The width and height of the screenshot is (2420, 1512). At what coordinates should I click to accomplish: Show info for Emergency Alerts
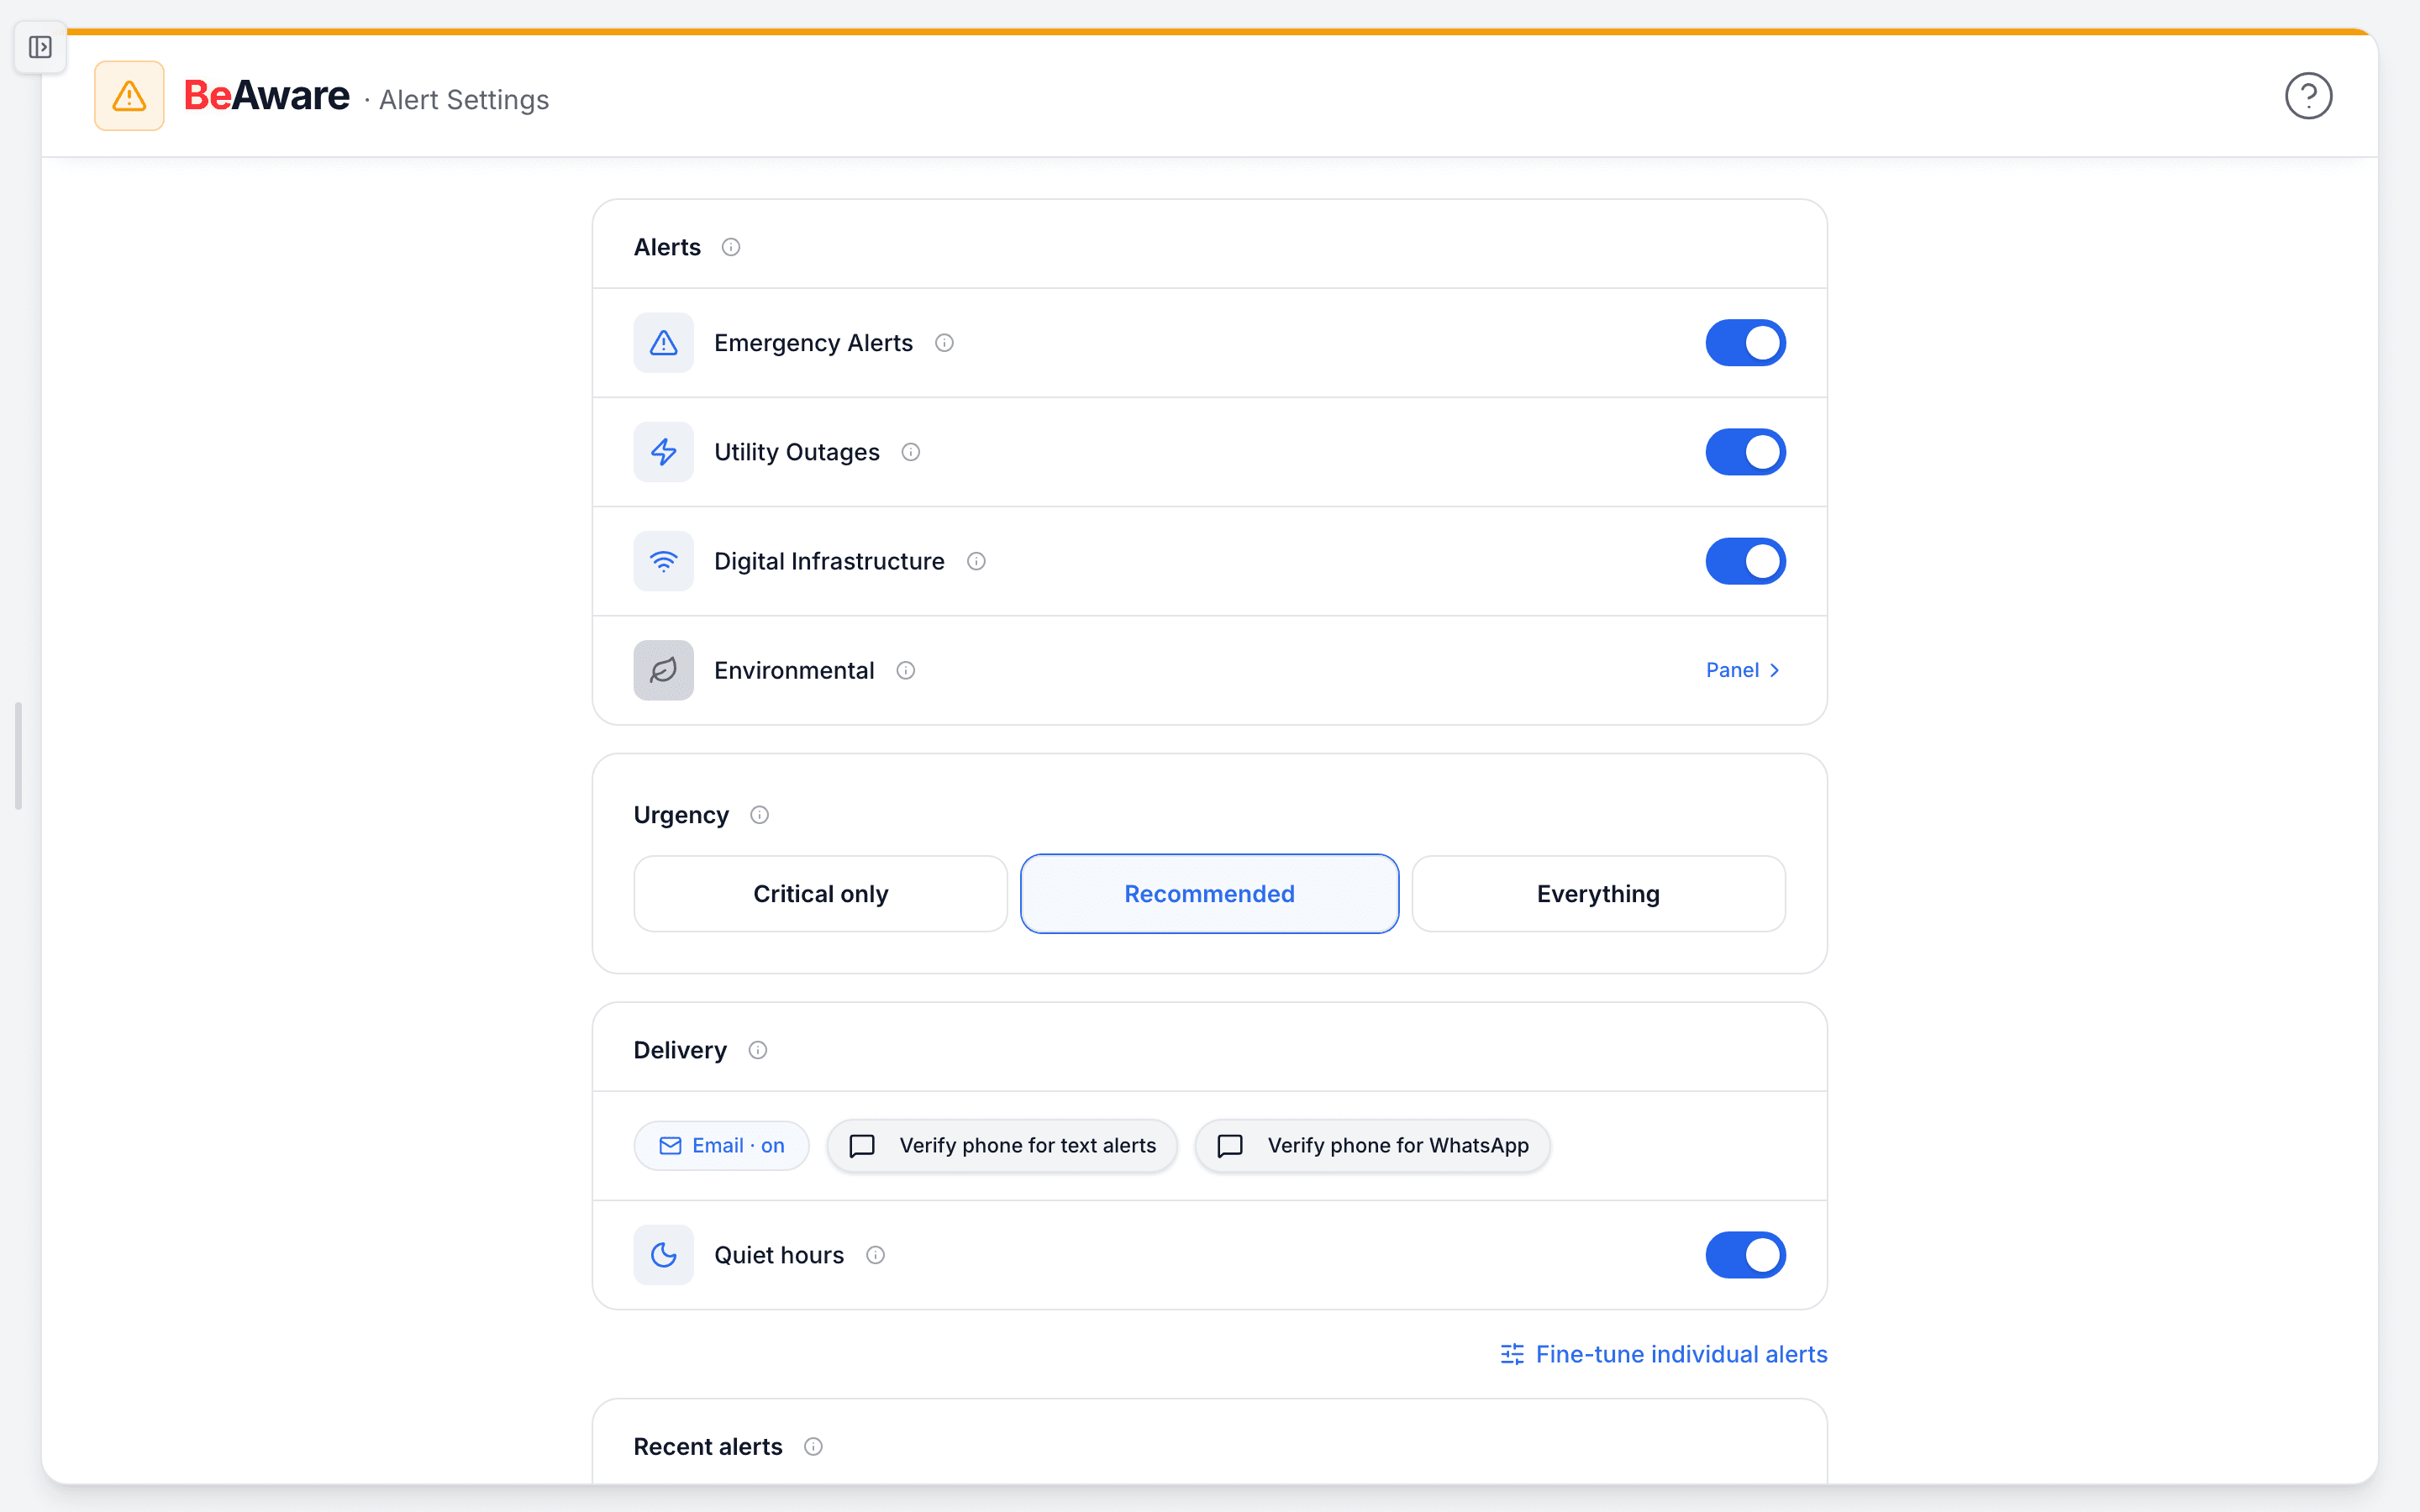pyautogui.click(x=944, y=343)
